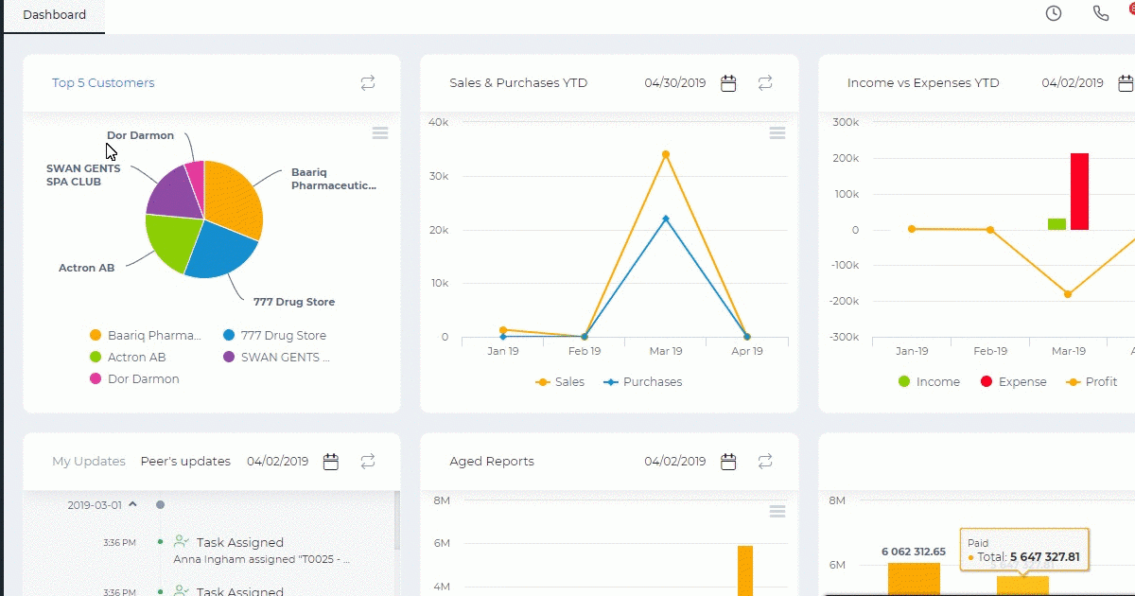
Task: Switch to My Updates tab
Action: click(89, 462)
